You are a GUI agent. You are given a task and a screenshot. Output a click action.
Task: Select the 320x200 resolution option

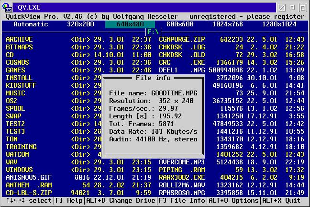pos(80,24)
